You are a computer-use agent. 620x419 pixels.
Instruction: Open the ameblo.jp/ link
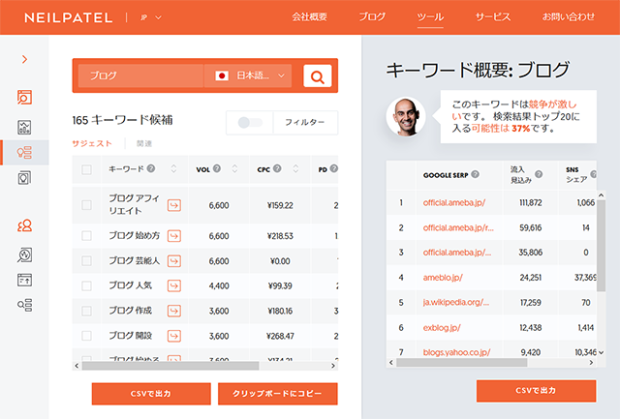click(443, 278)
